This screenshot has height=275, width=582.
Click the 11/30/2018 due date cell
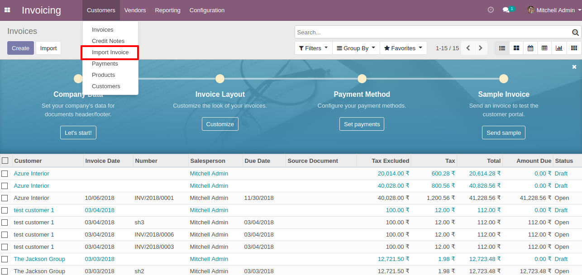(x=259, y=198)
